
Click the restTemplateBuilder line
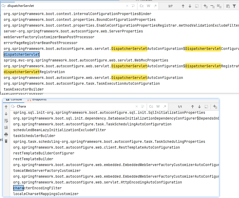33,159
